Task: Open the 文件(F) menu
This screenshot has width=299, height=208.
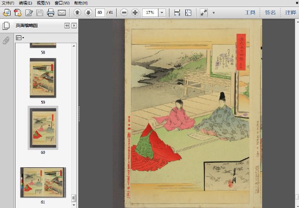Action: (x=8, y=3)
